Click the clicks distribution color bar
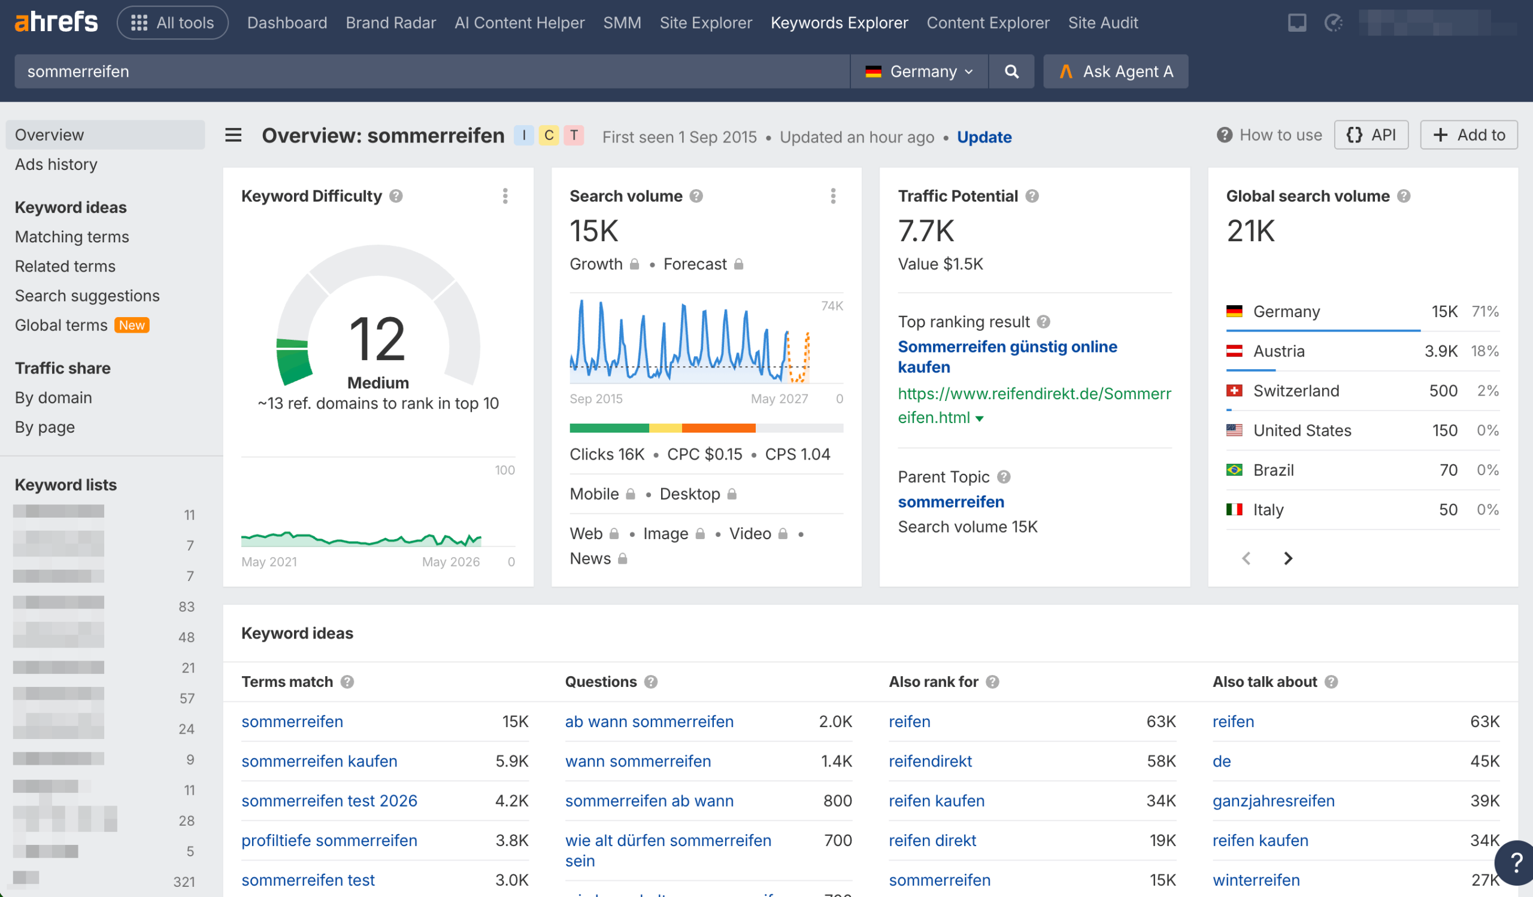The height and width of the screenshot is (897, 1533). tap(706, 428)
